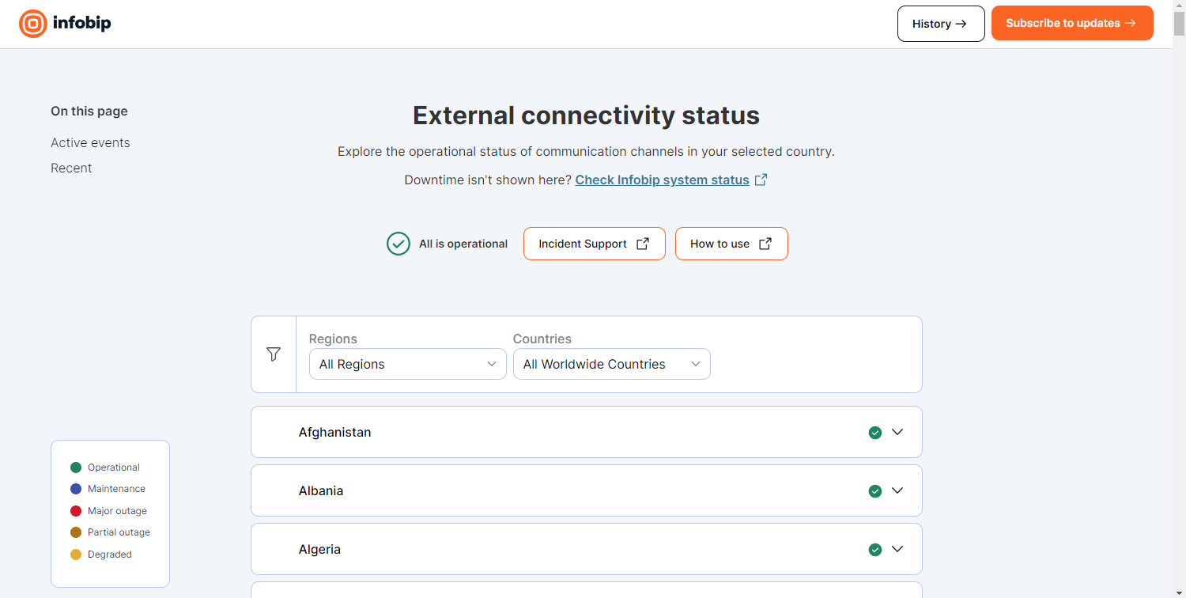Click the red Major outage legend dot
Viewport: 1186px width, 598px height.
(76, 511)
